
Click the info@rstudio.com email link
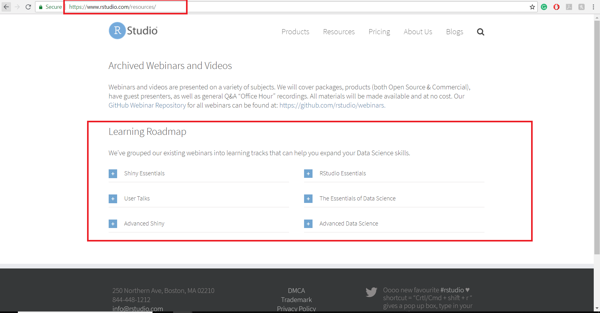pyautogui.click(x=138, y=309)
